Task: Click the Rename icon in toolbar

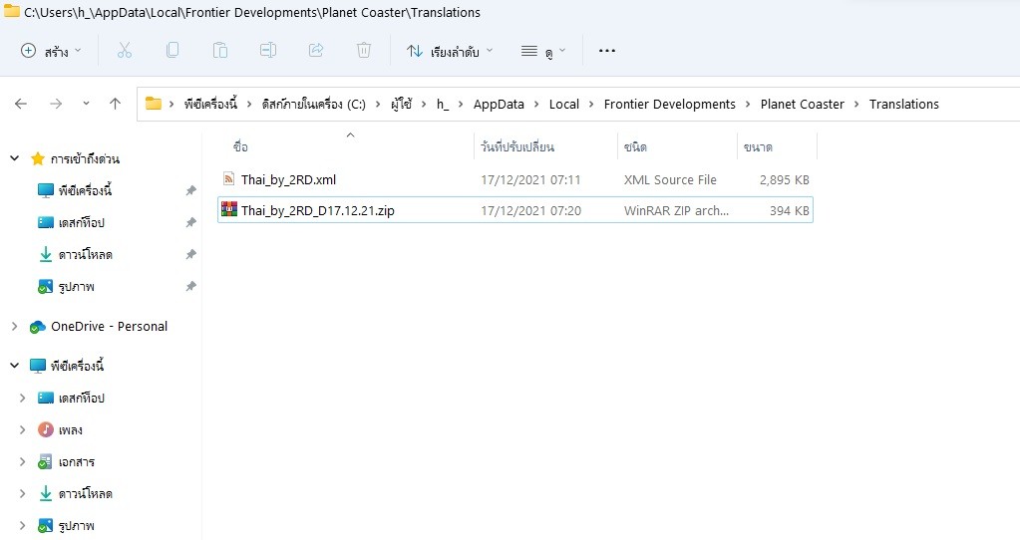Action: coord(268,51)
